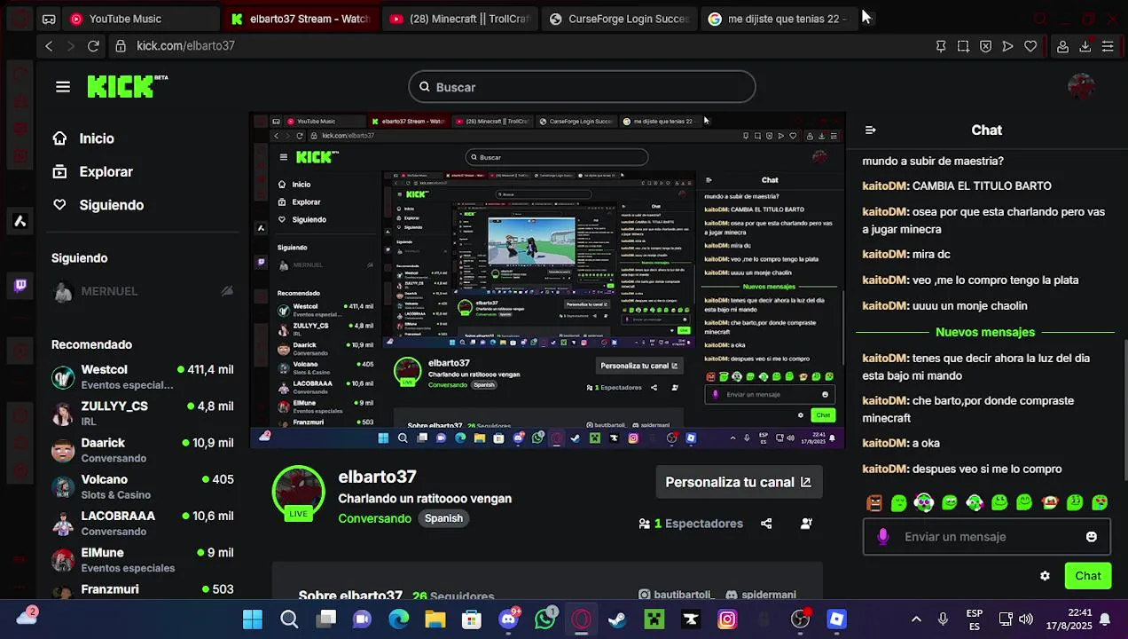Open kaitoDM profile from 'mira dc' message
The image size is (1128, 639).
(884, 255)
